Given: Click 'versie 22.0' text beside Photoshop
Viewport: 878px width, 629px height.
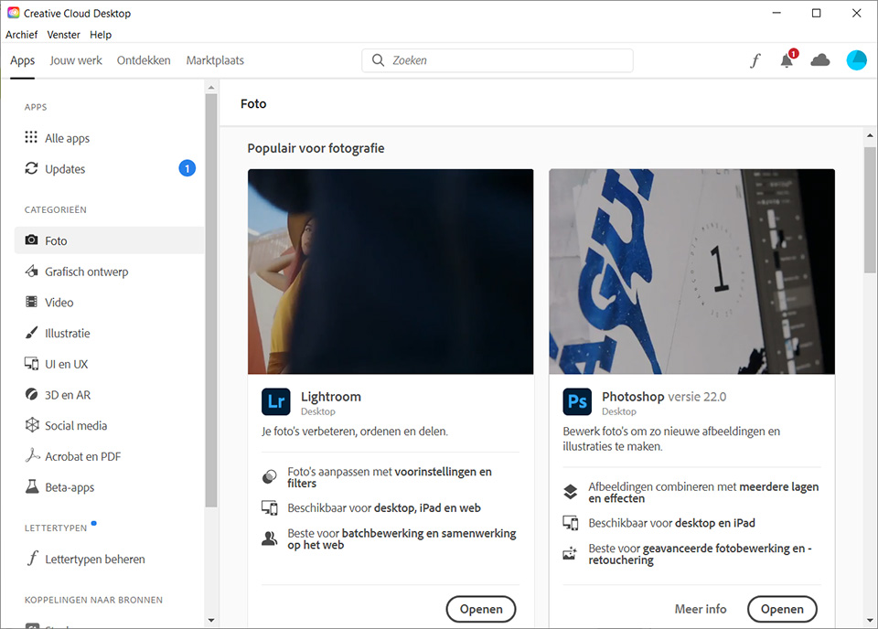Looking at the screenshot, I should [x=697, y=397].
